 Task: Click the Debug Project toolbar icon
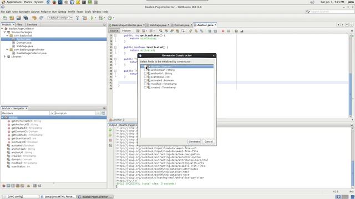(100, 18)
